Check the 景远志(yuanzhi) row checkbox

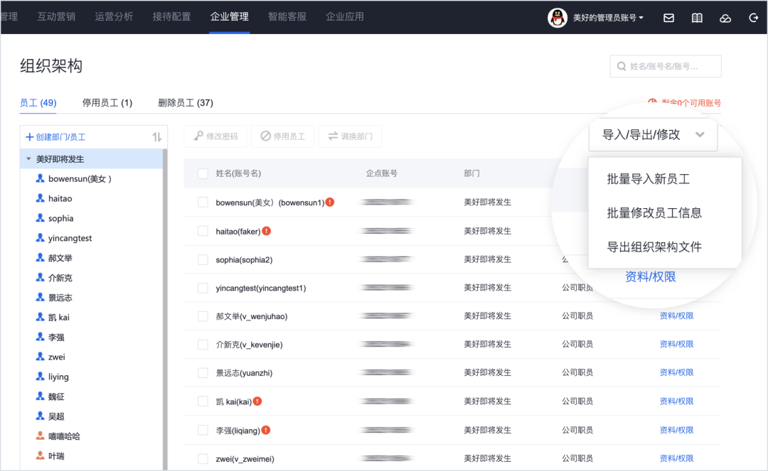203,373
